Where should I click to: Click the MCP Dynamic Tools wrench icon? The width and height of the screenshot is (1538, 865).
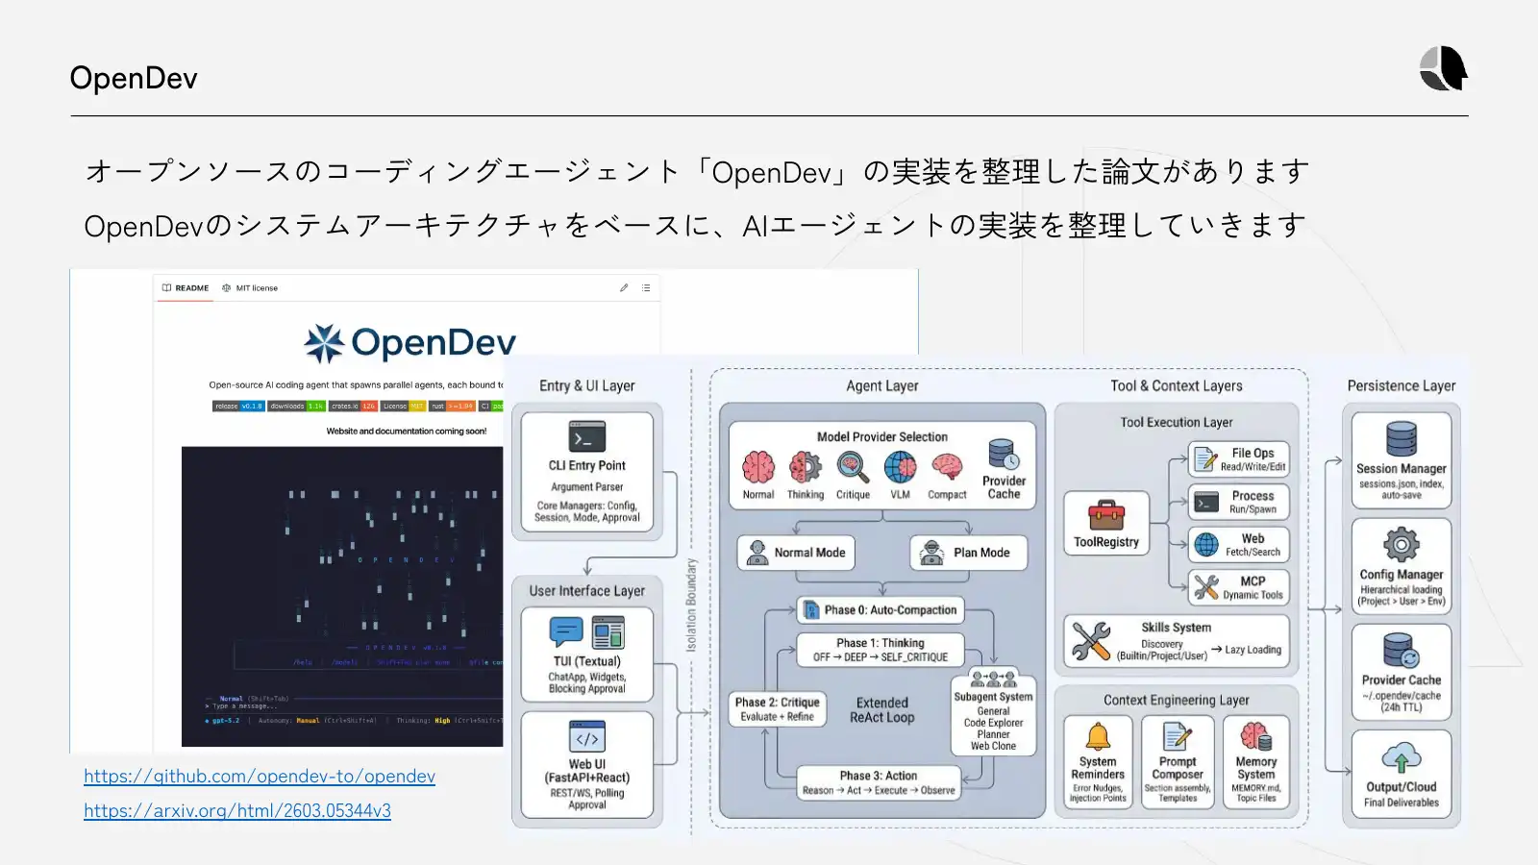(x=1205, y=587)
